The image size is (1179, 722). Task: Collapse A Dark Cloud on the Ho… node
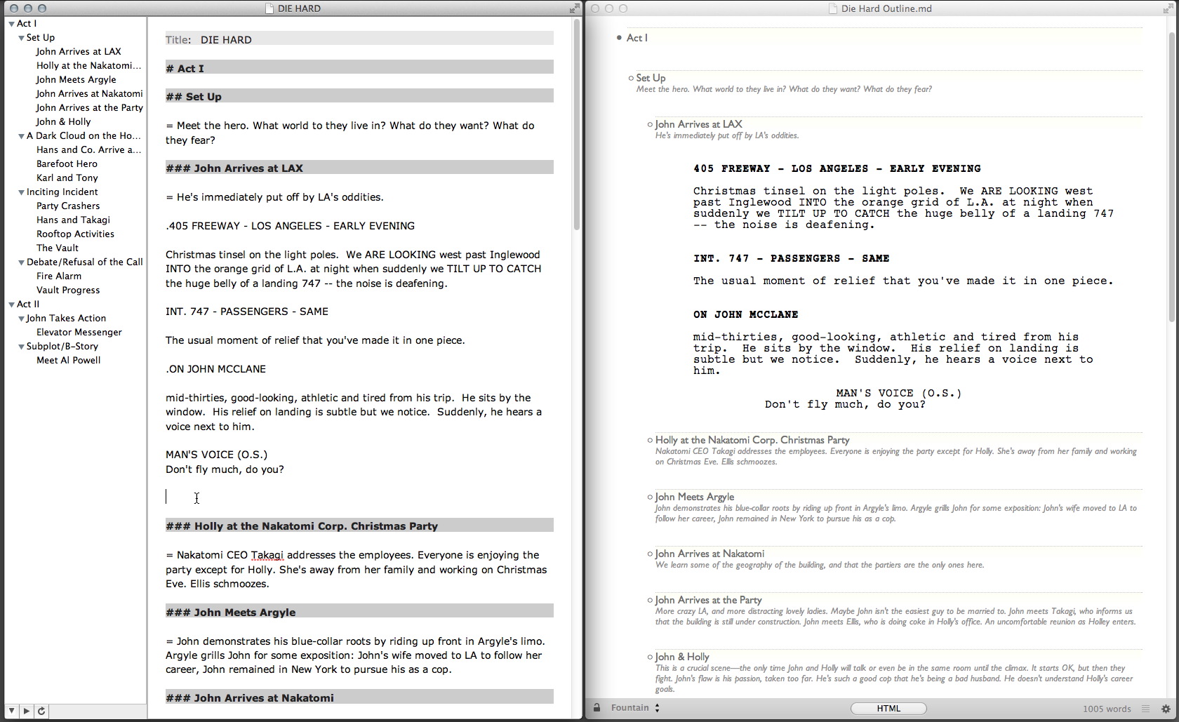click(21, 136)
